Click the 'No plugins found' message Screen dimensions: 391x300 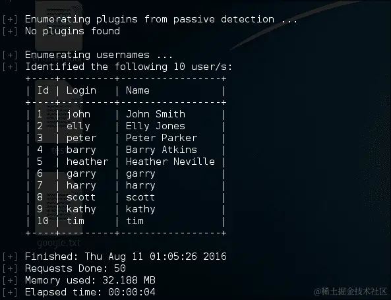click(x=73, y=31)
